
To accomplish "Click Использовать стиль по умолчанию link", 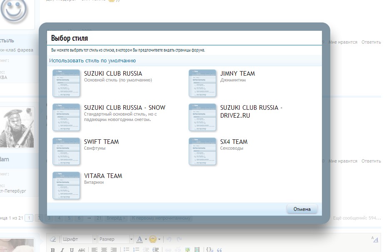I will click(x=92, y=60).
